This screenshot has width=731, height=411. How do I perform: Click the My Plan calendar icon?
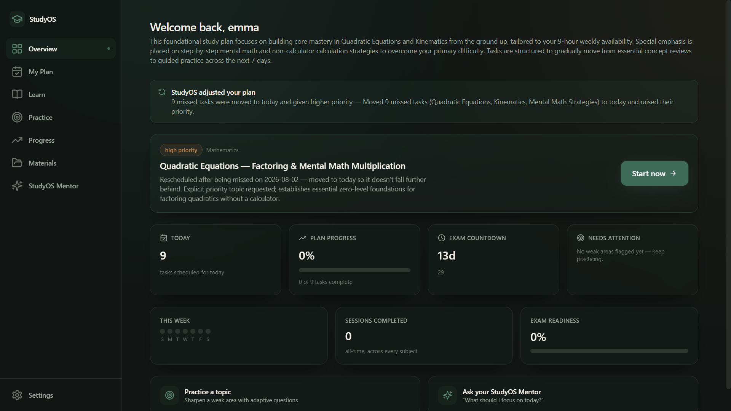coord(17,72)
